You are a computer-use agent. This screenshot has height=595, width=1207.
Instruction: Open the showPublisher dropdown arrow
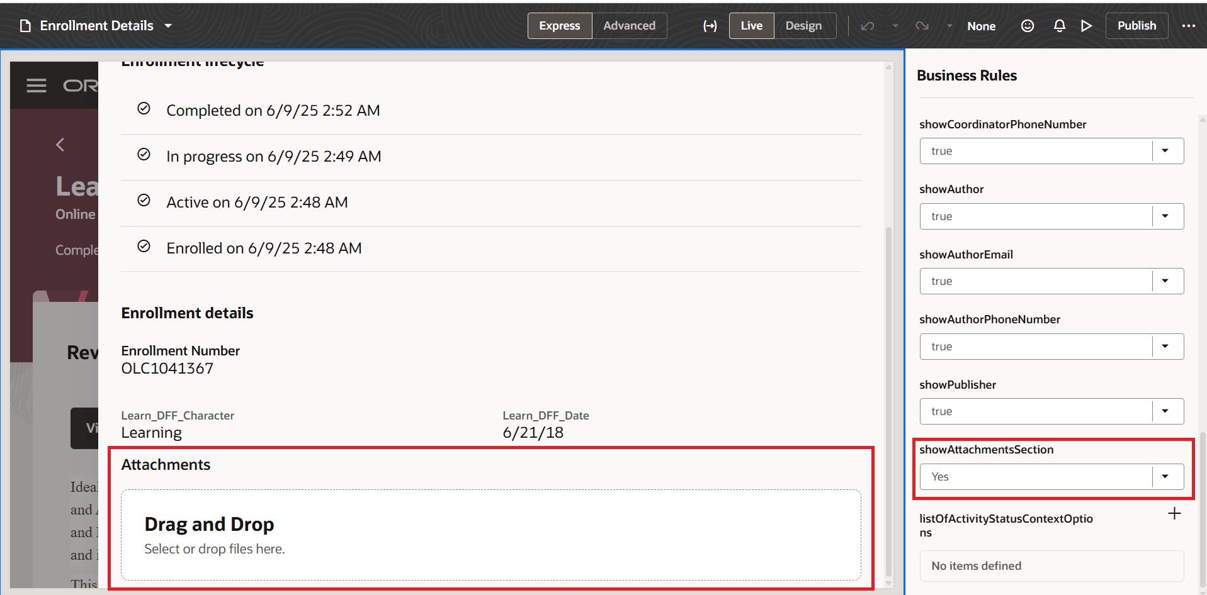[x=1165, y=411]
